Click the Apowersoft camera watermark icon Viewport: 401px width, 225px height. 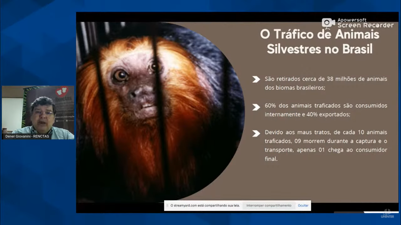(328, 23)
